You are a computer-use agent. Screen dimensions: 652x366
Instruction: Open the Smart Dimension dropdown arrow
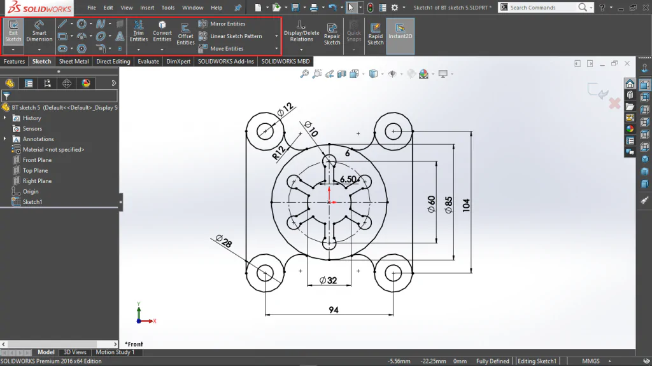tap(39, 50)
